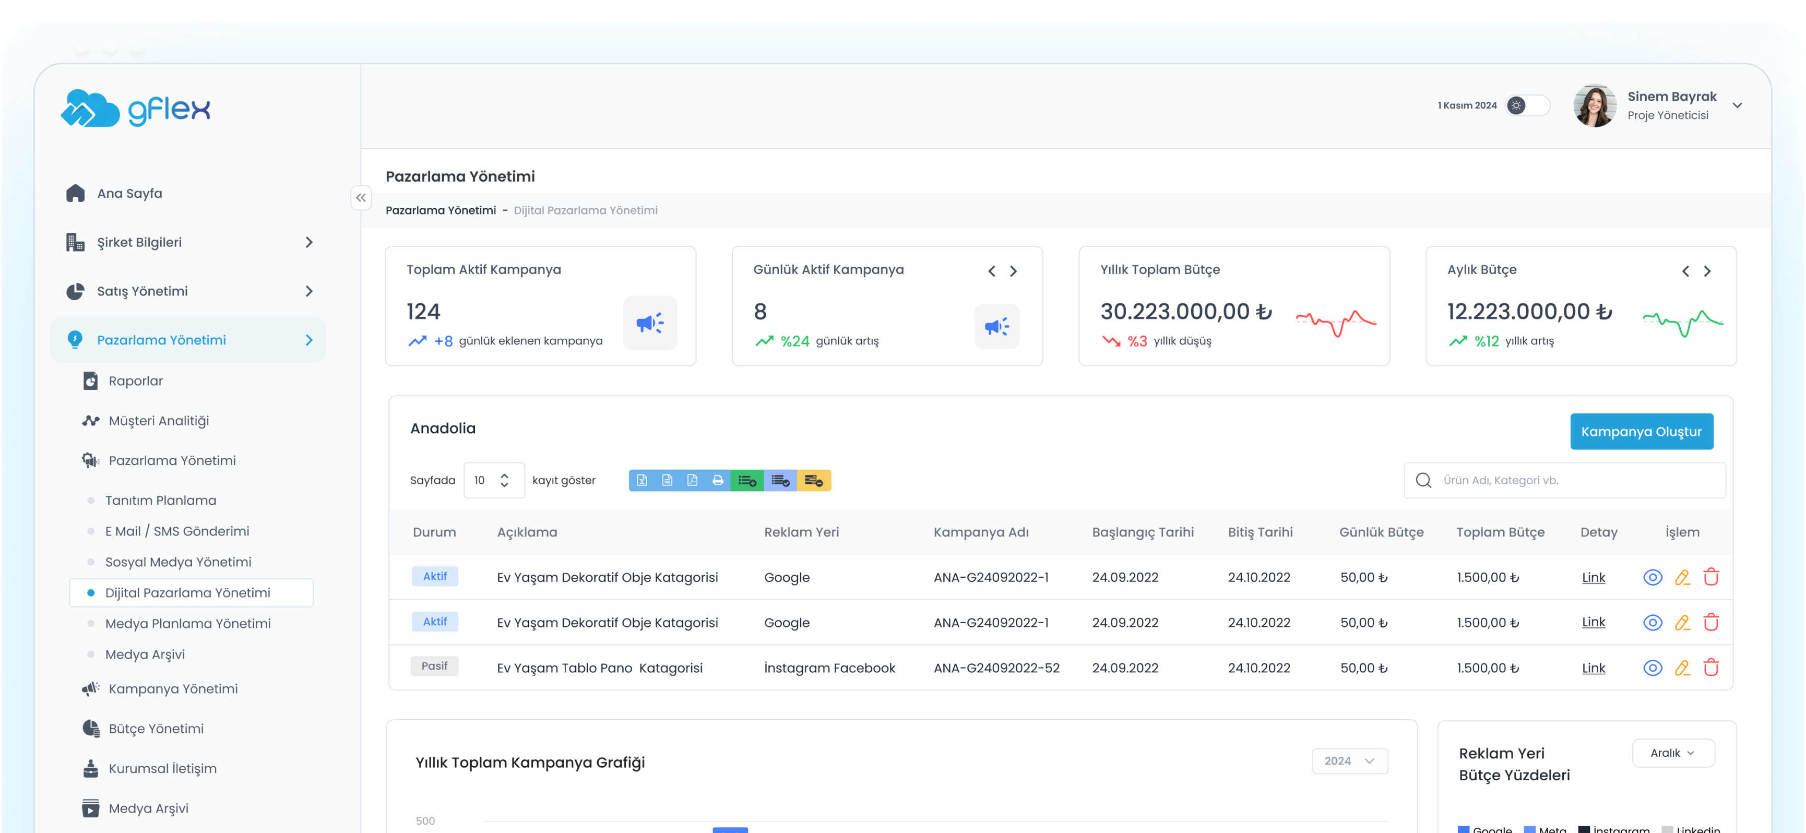The image size is (1806, 833).
Task: Click the yellow remove-rows icon
Action: 813,480
